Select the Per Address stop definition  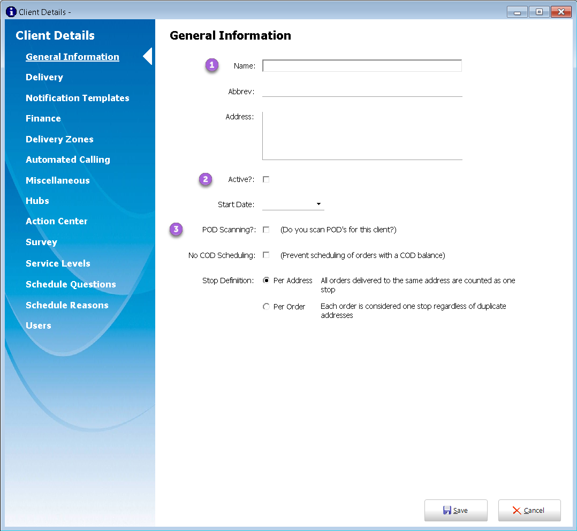[266, 280]
